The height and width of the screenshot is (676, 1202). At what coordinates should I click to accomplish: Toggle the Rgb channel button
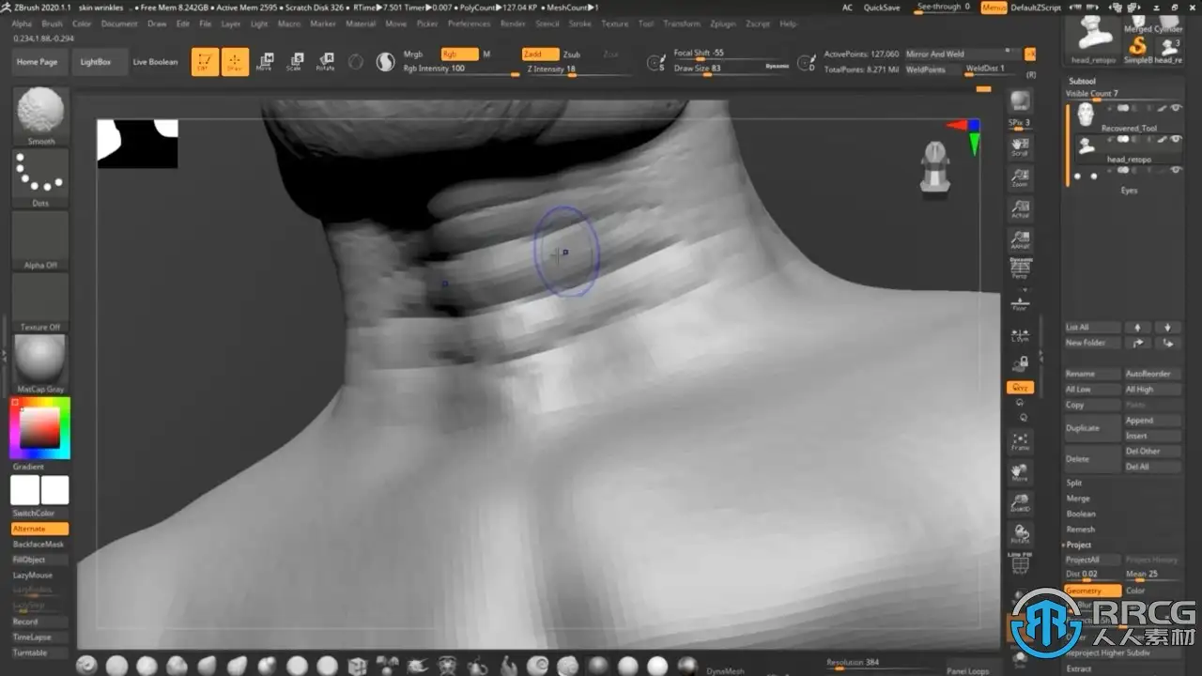(459, 54)
